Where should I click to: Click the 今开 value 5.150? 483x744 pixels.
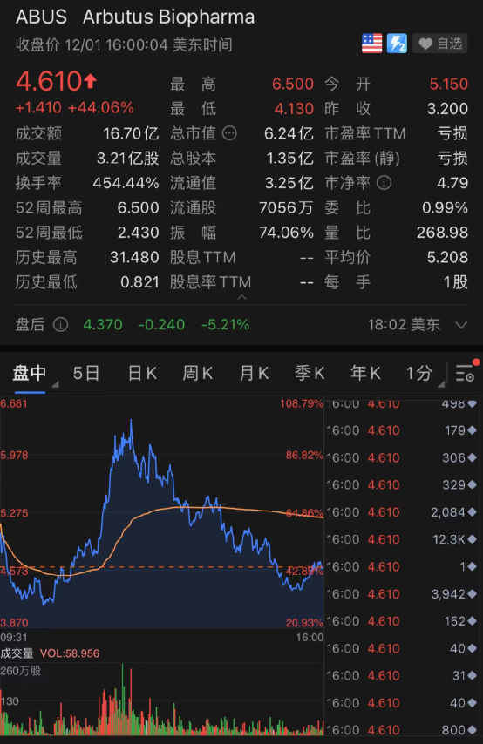pos(449,84)
